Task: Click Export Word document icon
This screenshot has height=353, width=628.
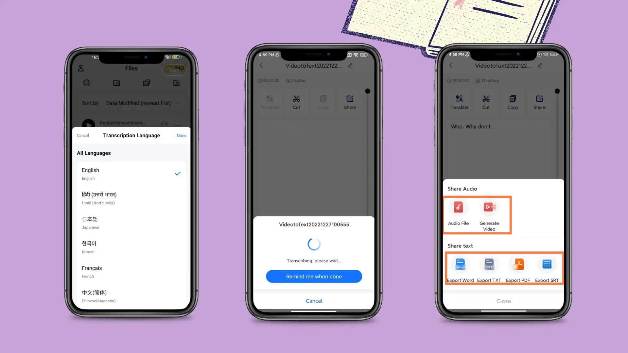Action: click(460, 264)
